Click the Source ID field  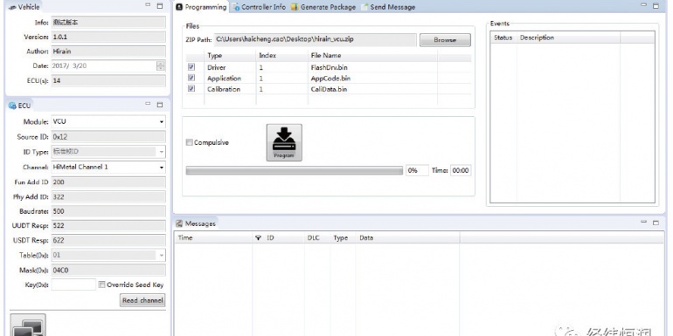(108, 137)
